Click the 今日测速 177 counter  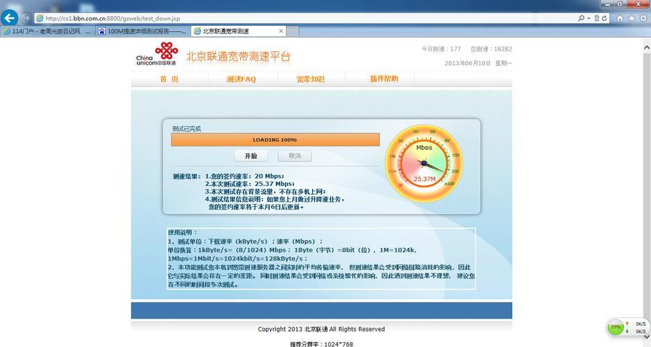click(441, 49)
